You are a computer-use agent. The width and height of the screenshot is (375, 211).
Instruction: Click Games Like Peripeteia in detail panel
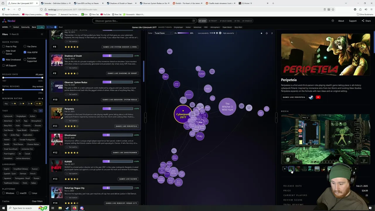click(294, 97)
